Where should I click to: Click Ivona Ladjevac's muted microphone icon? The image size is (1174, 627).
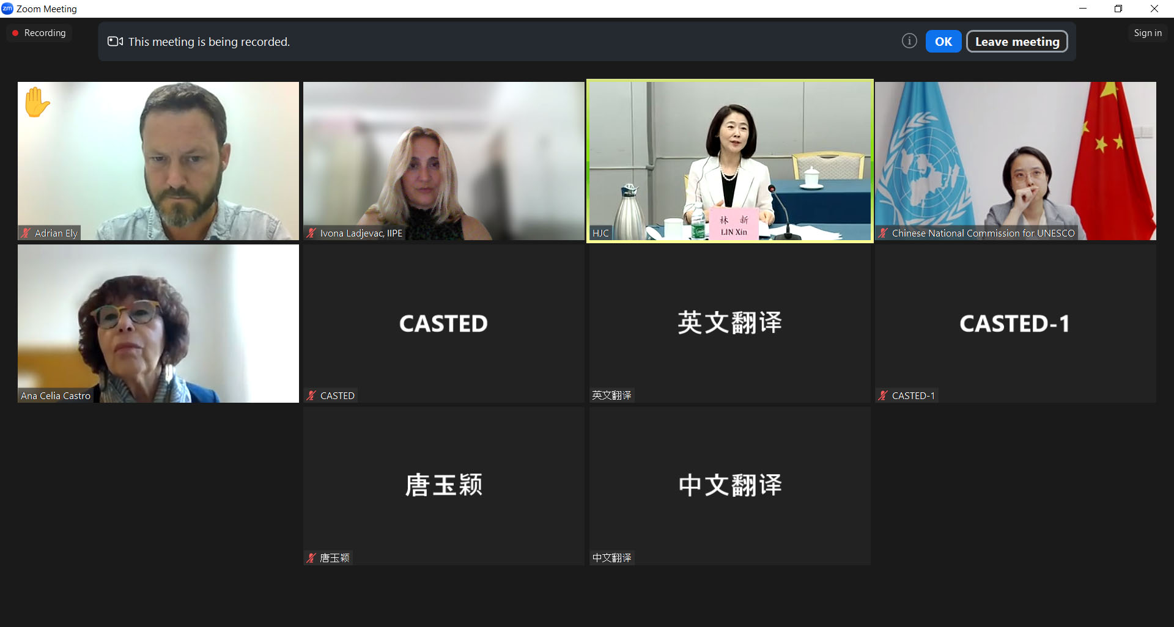pyautogui.click(x=311, y=233)
